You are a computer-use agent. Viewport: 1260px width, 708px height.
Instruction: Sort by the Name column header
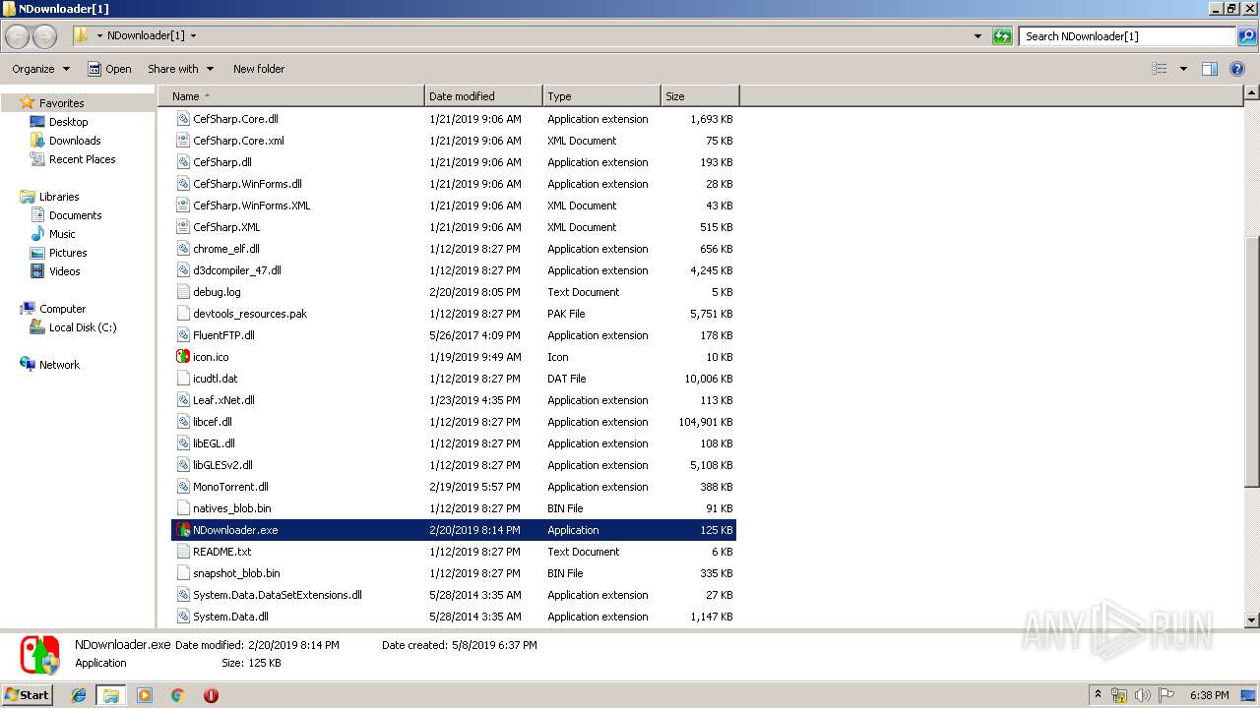(291, 96)
